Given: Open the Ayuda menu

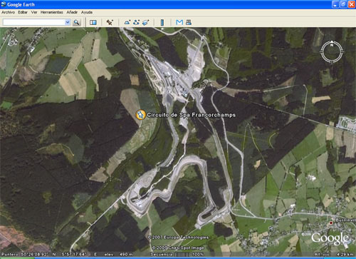Looking at the screenshot, I should tap(87, 12).
